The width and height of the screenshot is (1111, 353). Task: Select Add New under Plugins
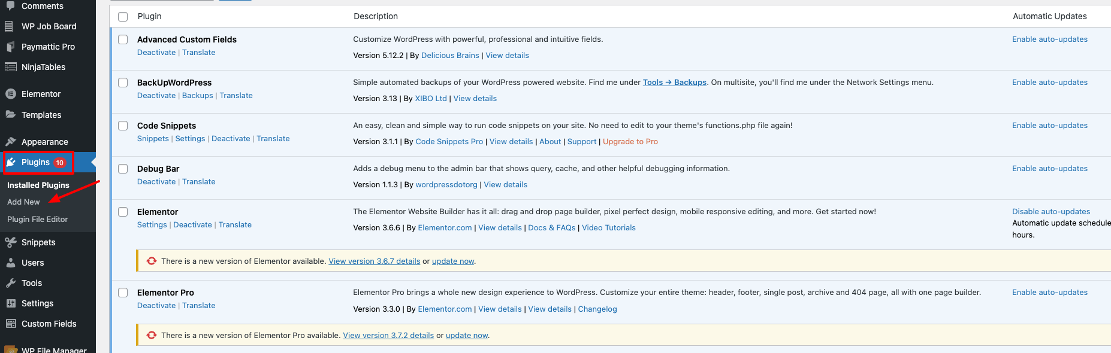23,202
